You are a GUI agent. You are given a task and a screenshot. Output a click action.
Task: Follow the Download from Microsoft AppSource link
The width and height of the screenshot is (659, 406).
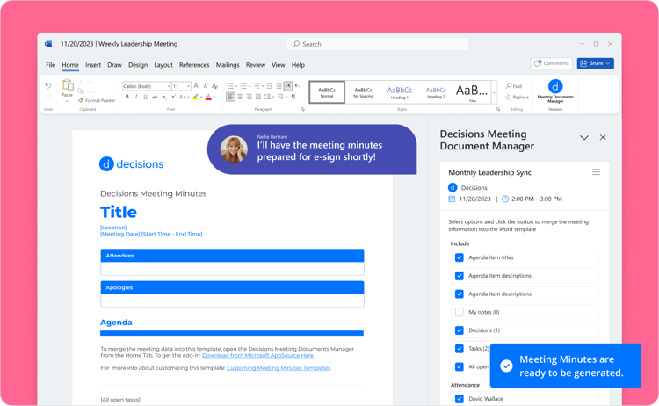coord(257,355)
